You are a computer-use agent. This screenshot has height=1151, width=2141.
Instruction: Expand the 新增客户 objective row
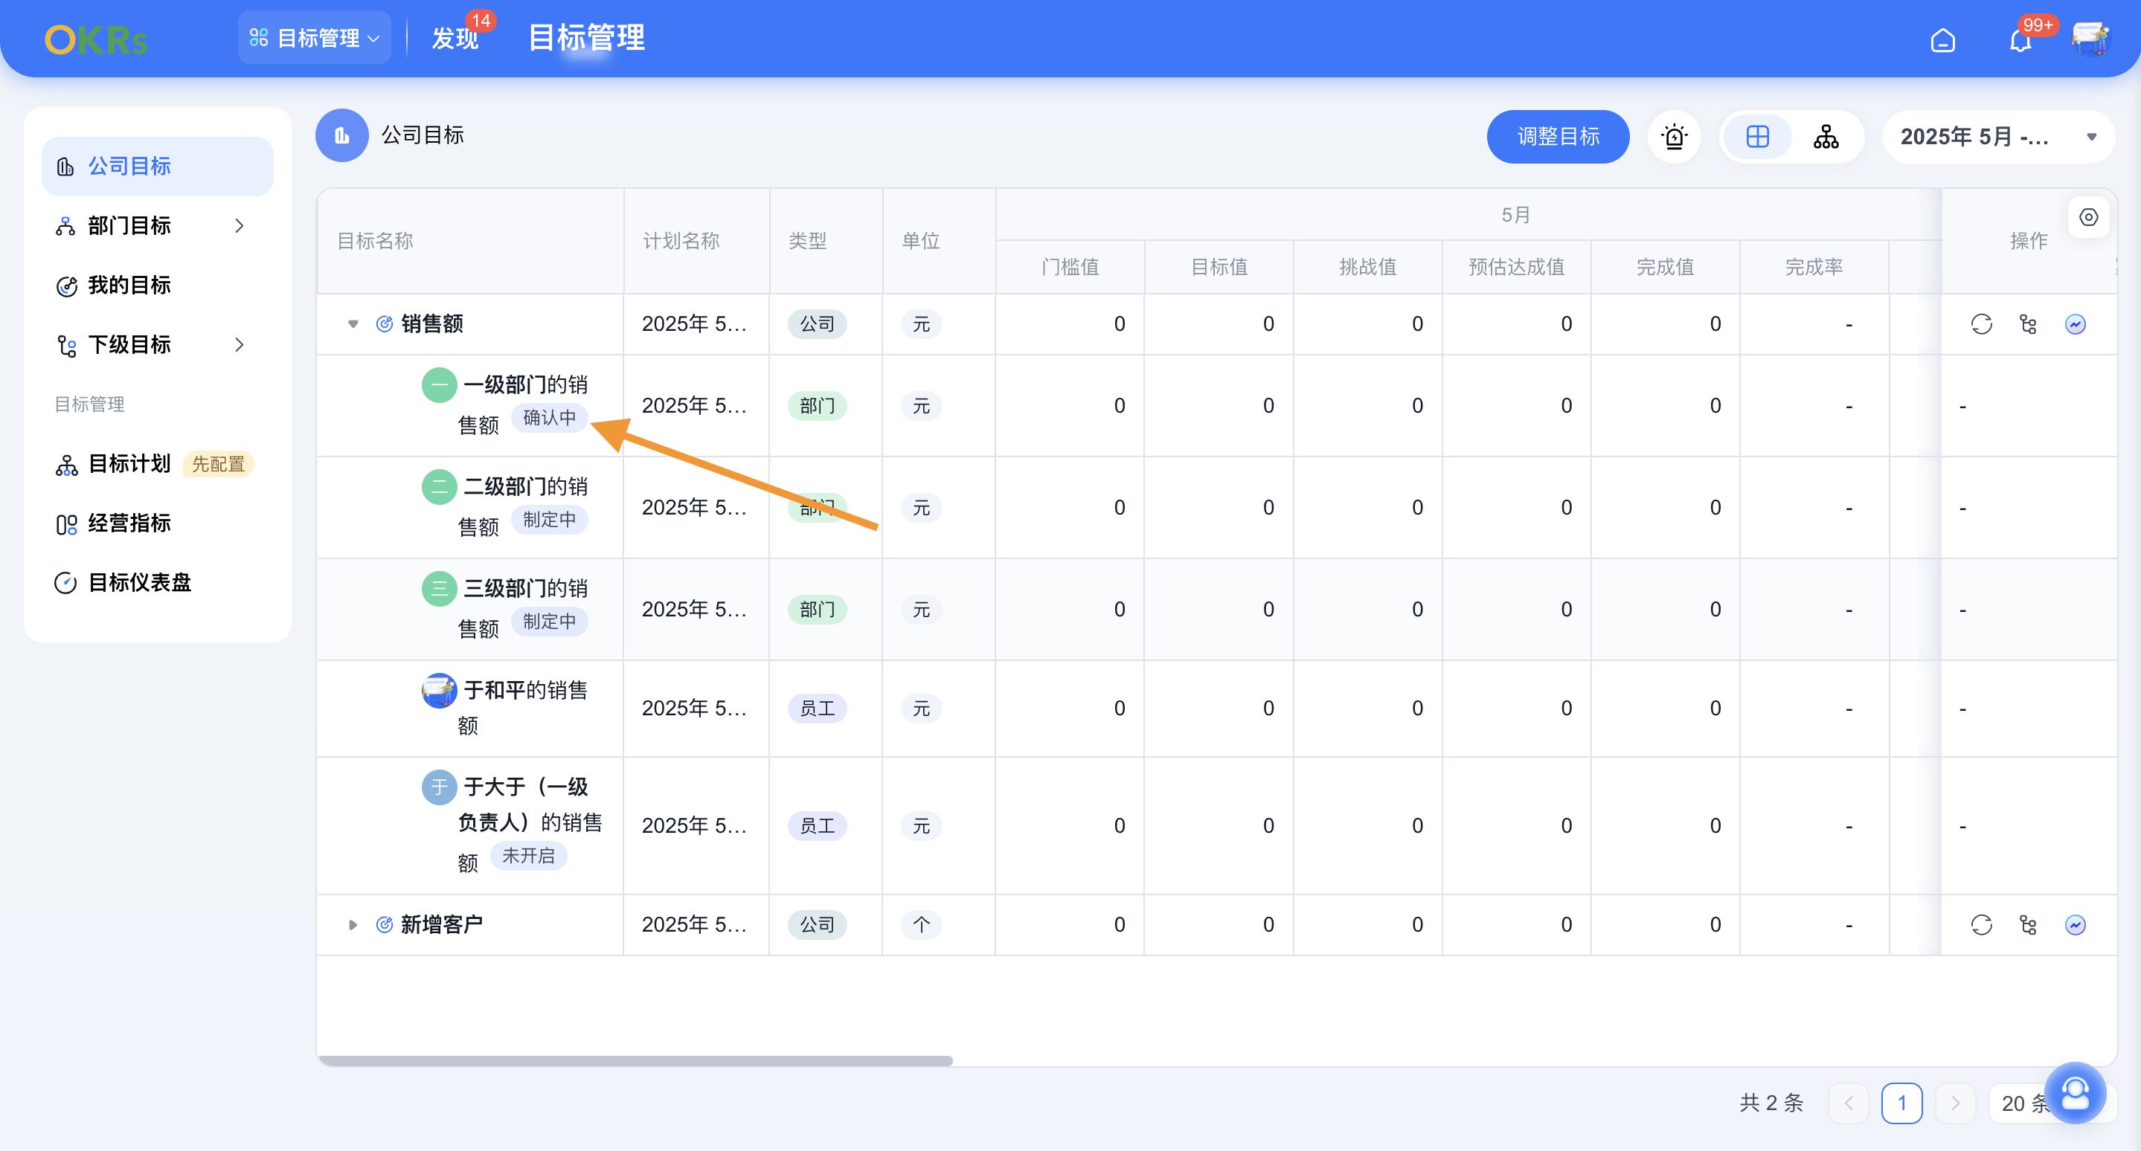pyautogui.click(x=353, y=924)
